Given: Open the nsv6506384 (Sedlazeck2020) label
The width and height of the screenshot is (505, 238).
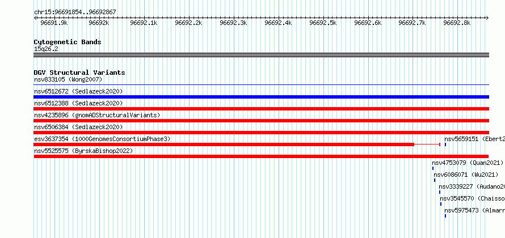Looking at the screenshot, I should point(78,127).
